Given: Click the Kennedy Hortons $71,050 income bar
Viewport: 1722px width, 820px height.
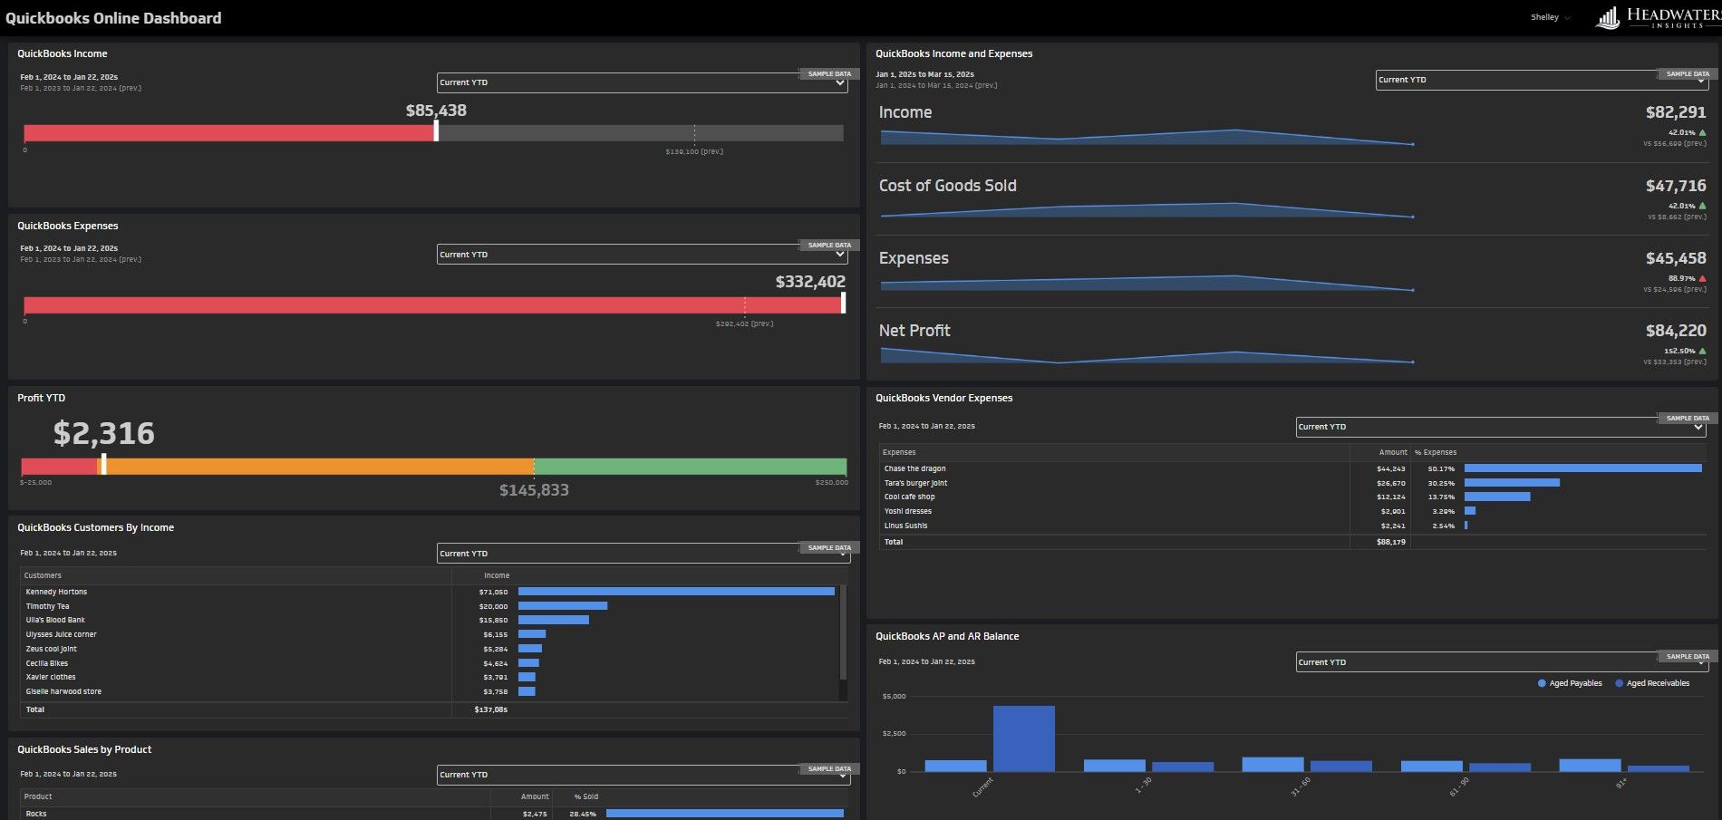Looking at the screenshot, I should pyautogui.click(x=676, y=592).
